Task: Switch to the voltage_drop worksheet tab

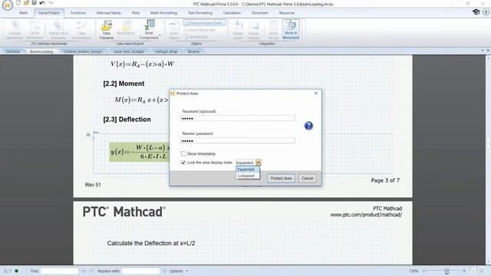Action: [166, 51]
